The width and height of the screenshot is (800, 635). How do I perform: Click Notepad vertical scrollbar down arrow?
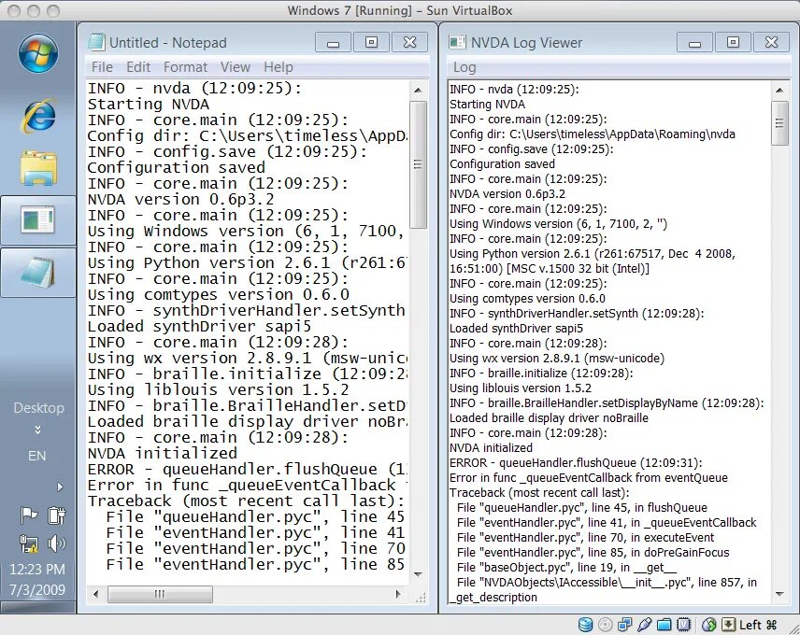pyautogui.click(x=418, y=575)
